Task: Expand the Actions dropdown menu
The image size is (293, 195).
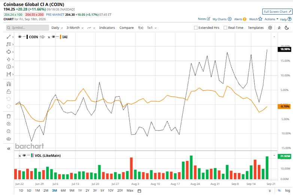Action: [271, 19]
